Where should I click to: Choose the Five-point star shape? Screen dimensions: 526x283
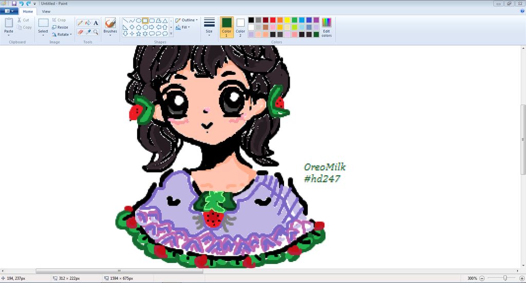click(138, 34)
